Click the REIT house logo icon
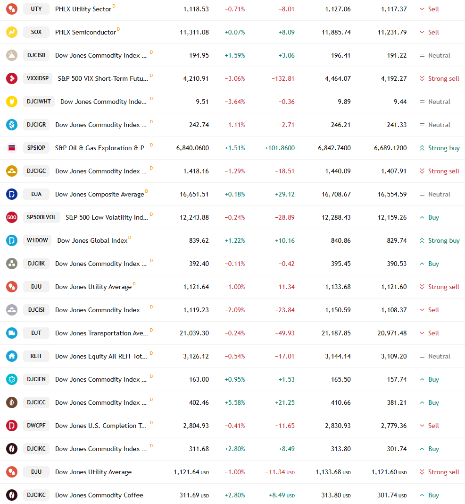 click(12, 356)
